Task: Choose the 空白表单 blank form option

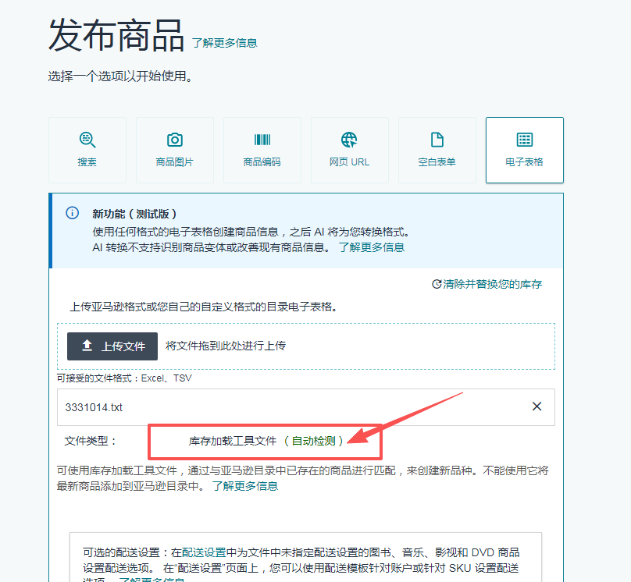Action: (437, 150)
